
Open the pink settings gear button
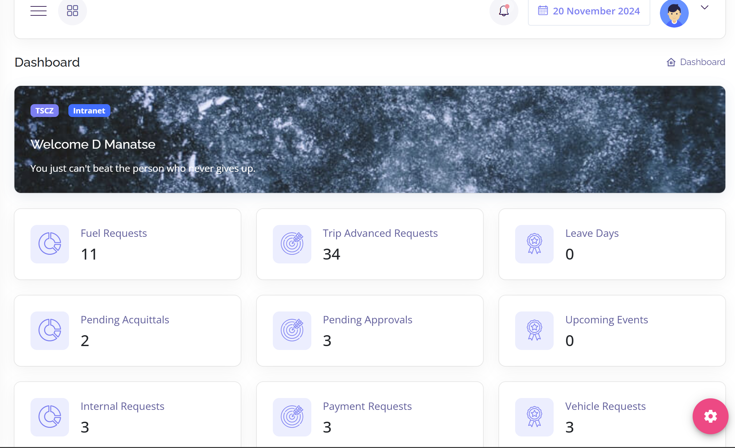[x=710, y=416]
